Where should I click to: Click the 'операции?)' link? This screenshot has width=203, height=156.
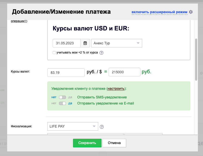19,21
